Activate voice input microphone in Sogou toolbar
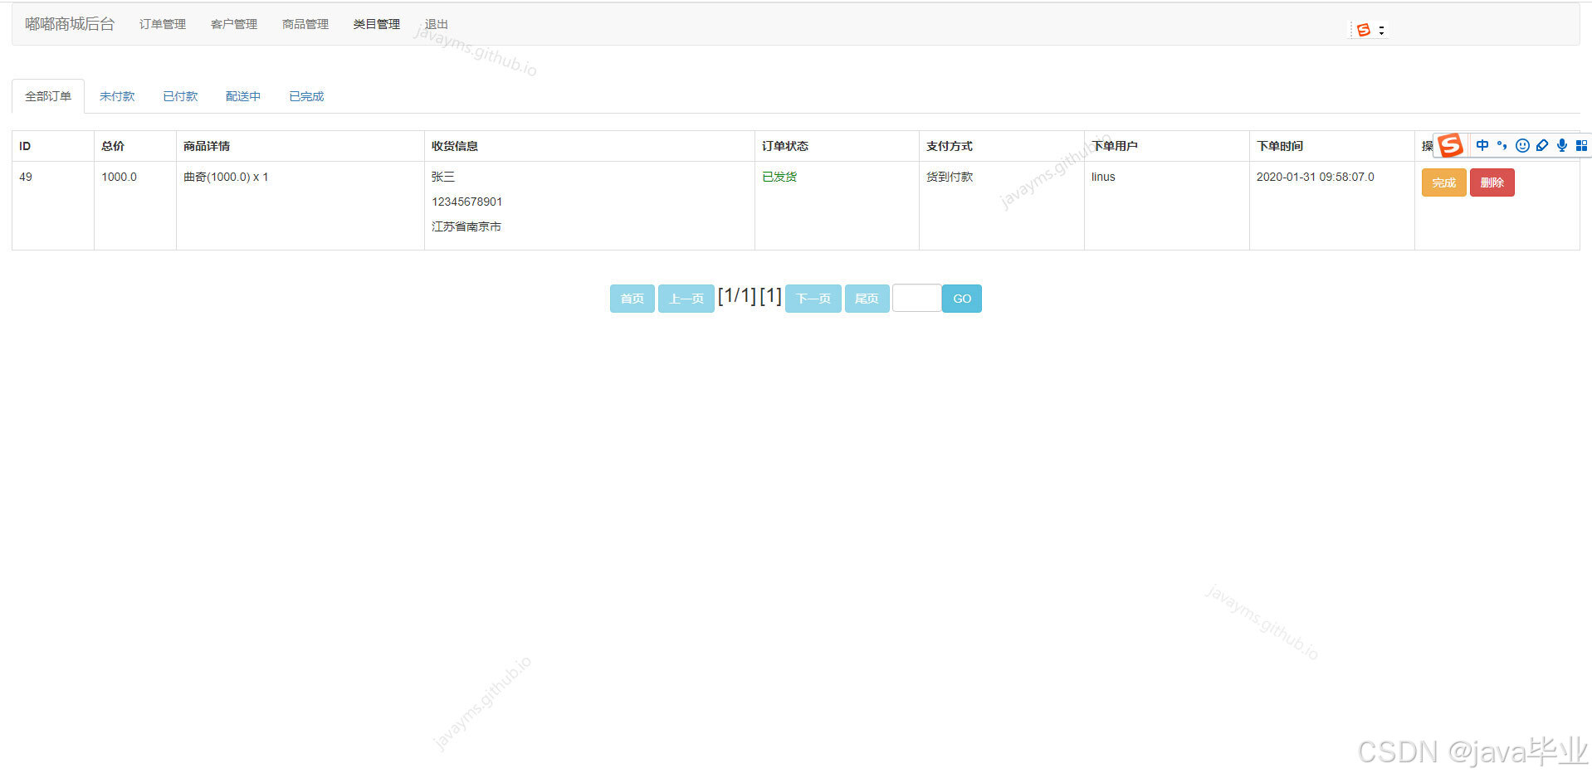The height and width of the screenshot is (778, 1592). [x=1562, y=145]
